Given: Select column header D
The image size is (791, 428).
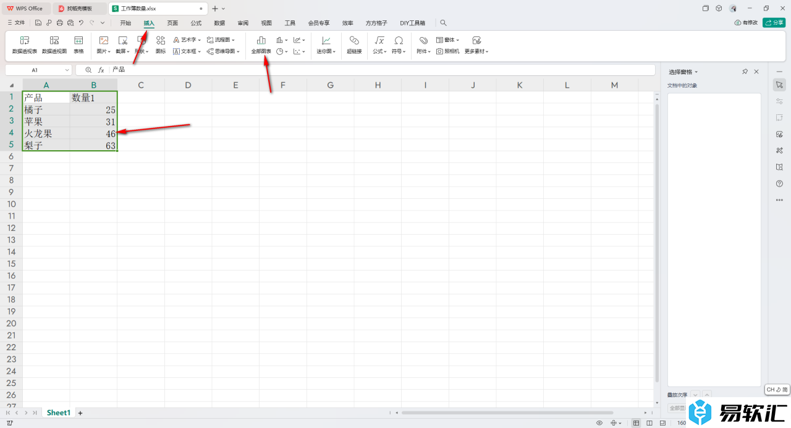Looking at the screenshot, I should point(188,85).
